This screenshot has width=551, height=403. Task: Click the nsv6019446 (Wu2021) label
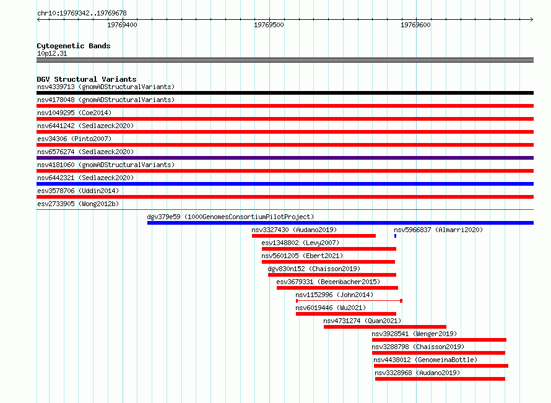[x=331, y=308]
